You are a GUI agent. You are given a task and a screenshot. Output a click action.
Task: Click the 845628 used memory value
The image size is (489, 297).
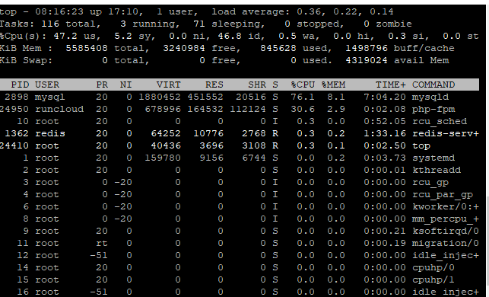pos(278,49)
